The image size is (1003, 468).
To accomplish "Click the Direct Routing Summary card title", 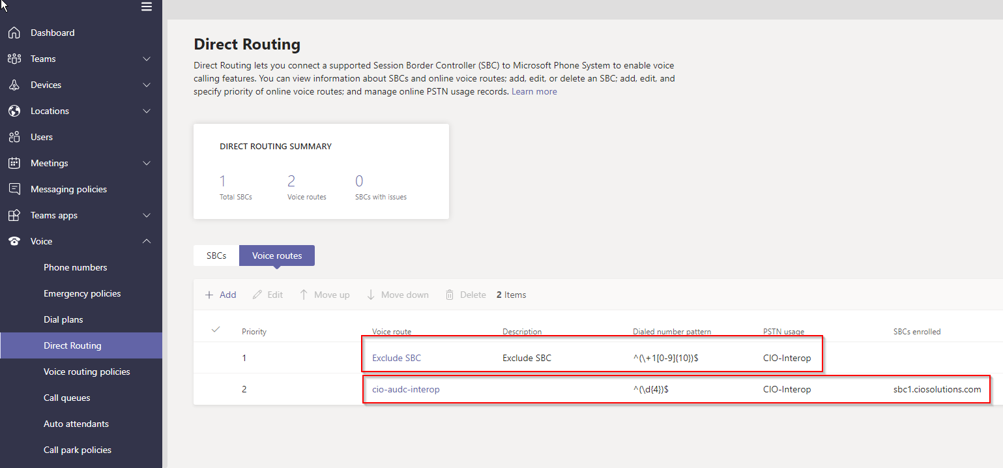I will click(276, 147).
